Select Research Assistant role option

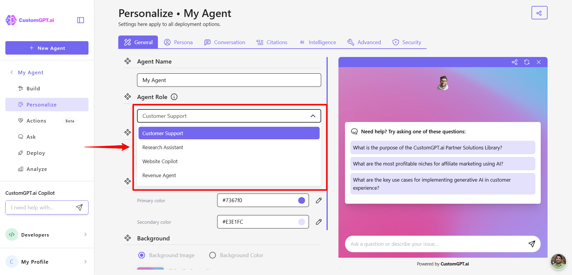tap(229, 147)
